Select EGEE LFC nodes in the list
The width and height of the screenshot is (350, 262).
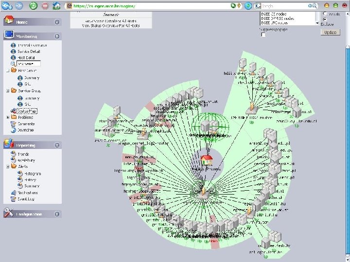coord(274,23)
